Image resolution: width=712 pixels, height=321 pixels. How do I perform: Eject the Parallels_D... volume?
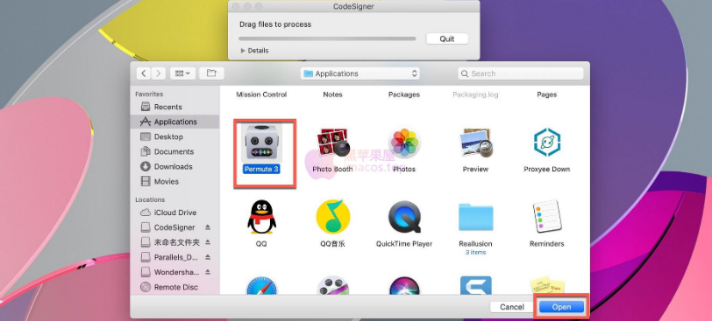click(x=208, y=257)
